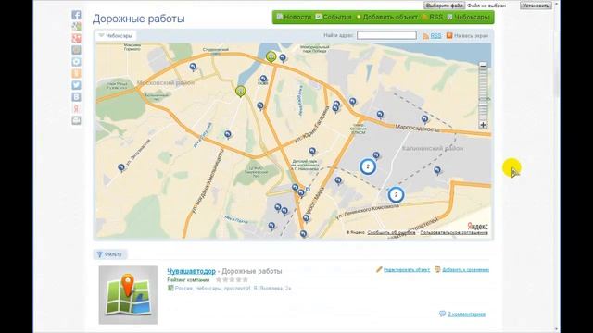Viewport: 593px width, 333px height.
Task: Open the Фильтр button
Action: point(110,254)
